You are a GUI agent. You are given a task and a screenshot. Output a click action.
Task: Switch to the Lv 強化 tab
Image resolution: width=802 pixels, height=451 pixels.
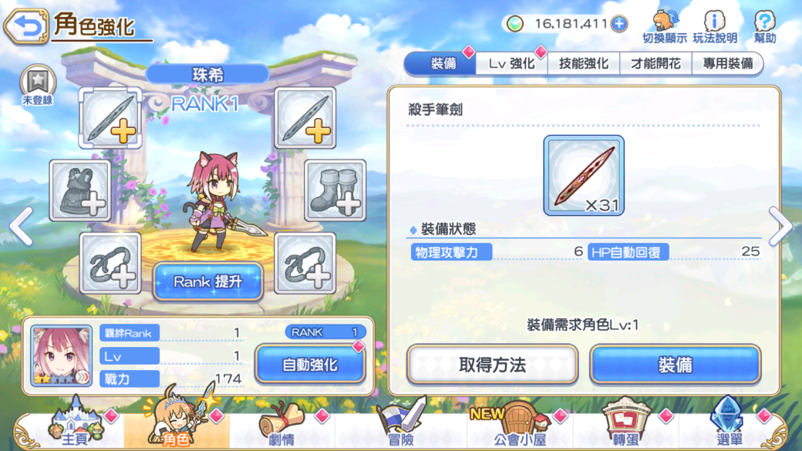pos(511,63)
